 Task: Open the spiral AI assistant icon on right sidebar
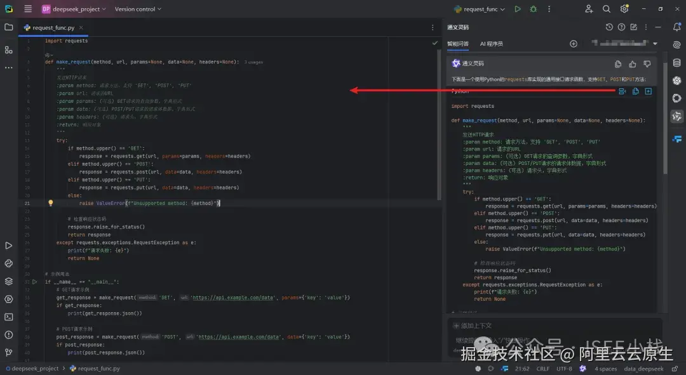pyautogui.click(x=677, y=44)
